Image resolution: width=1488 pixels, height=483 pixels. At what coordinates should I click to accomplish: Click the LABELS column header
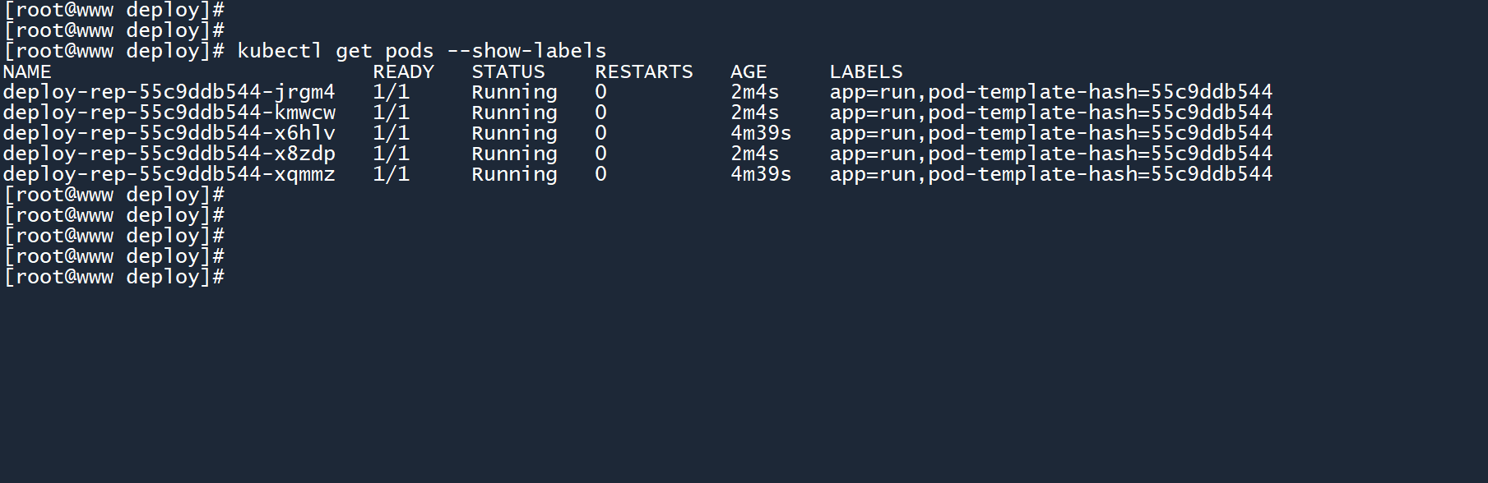coord(865,71)
